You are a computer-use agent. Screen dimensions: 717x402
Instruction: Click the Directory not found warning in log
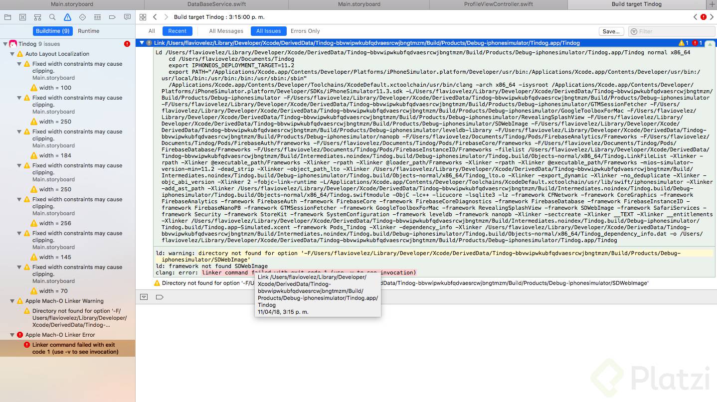point(401,283)
